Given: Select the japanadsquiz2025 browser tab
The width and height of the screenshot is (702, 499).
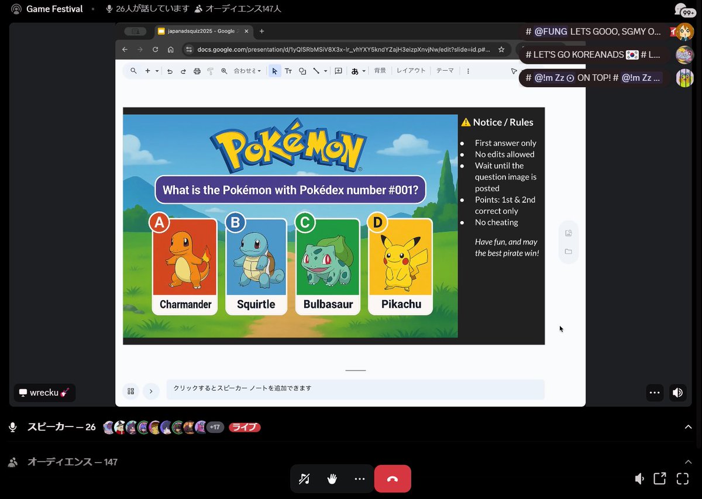Looking at the screenshot, I should click(x=203, y=31).
